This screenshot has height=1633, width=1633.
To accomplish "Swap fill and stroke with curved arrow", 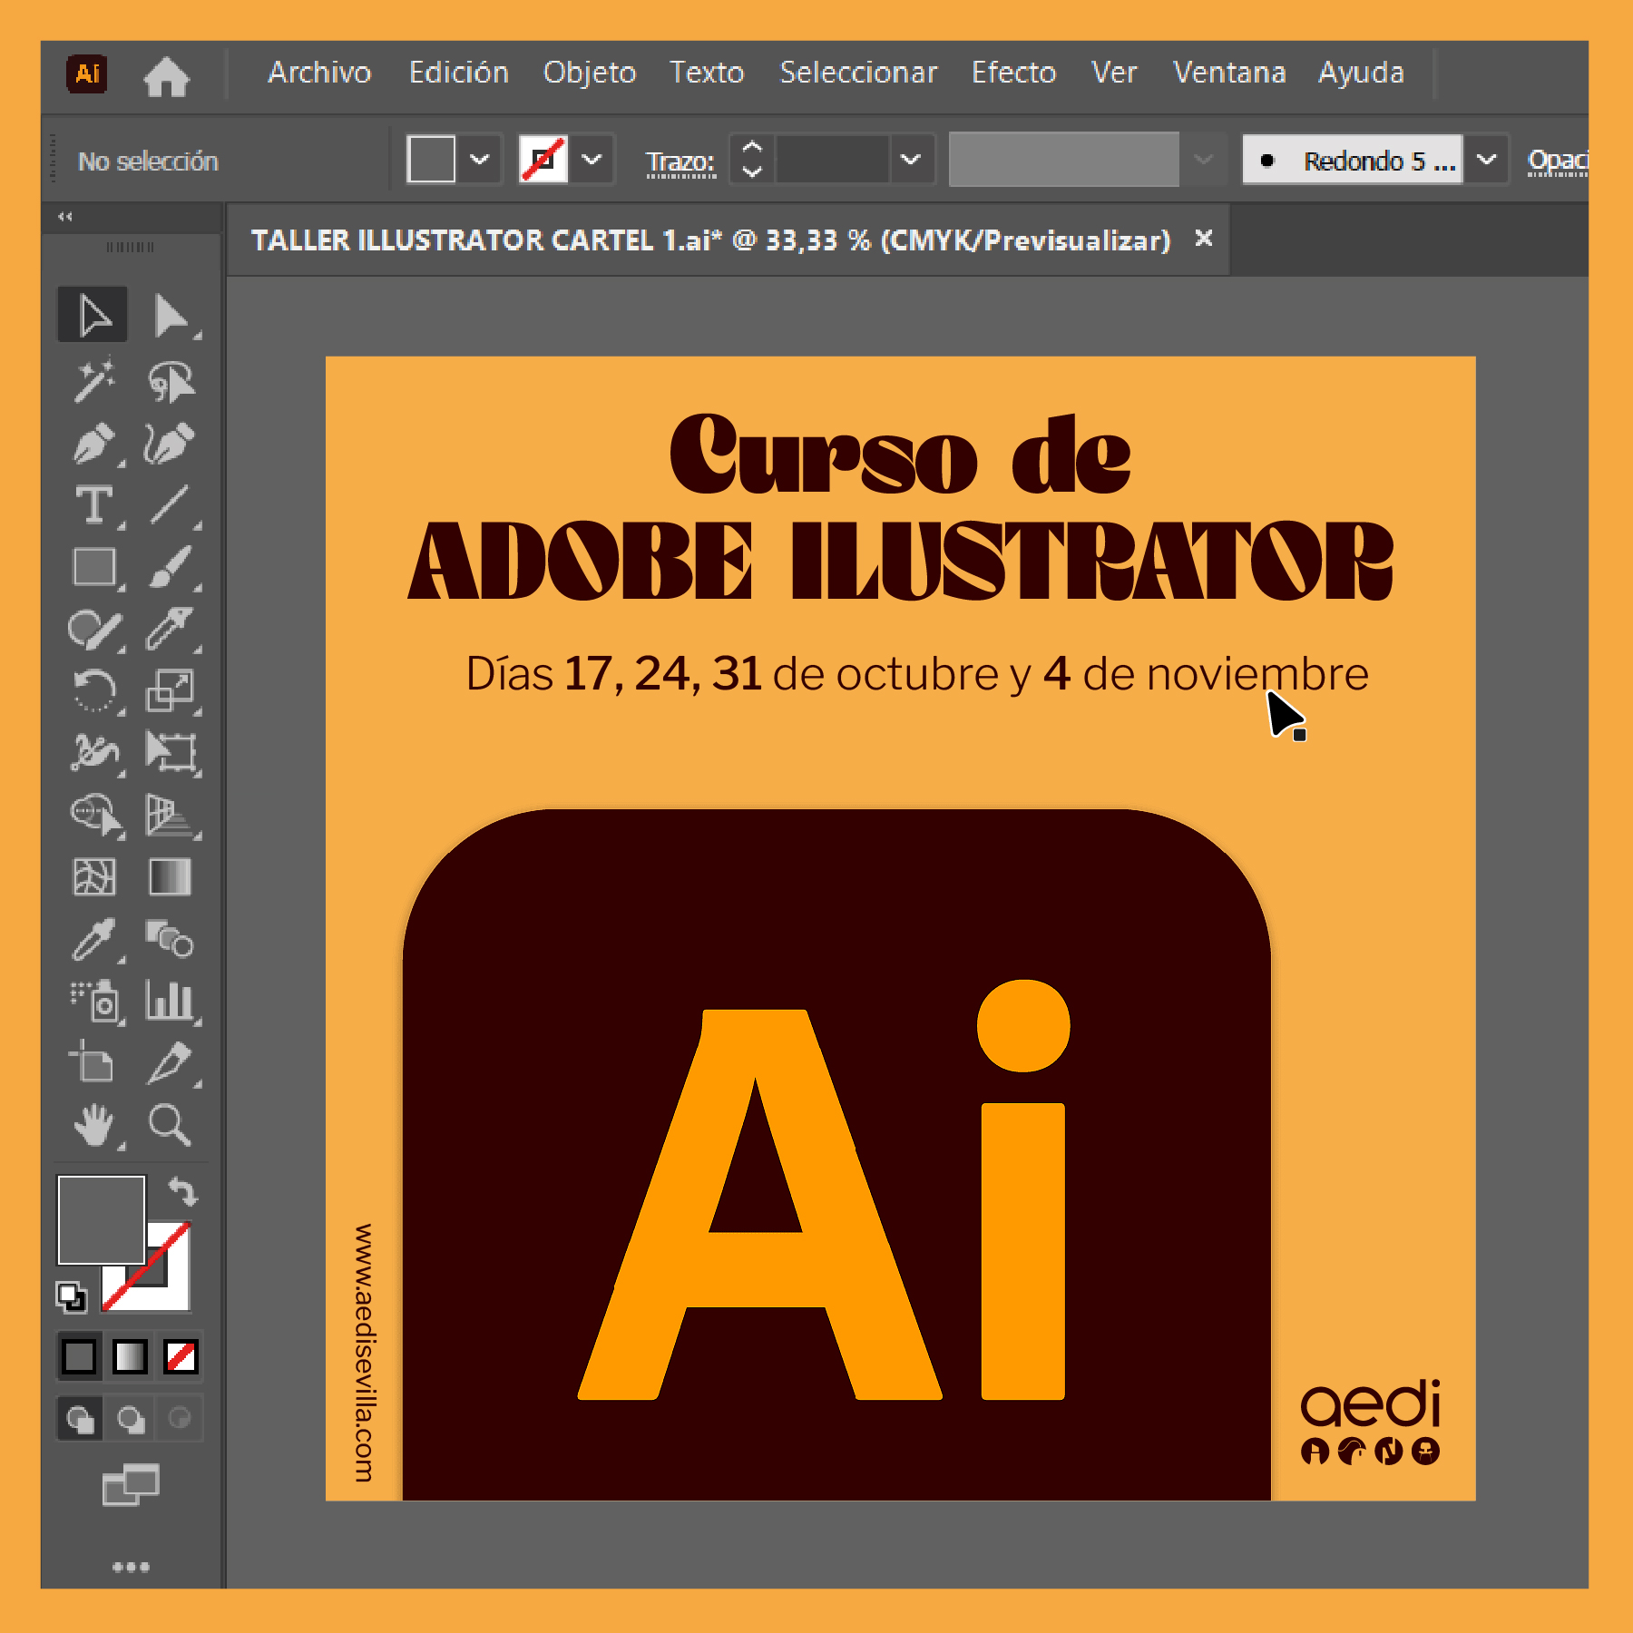I will (x=183, y=1191).
